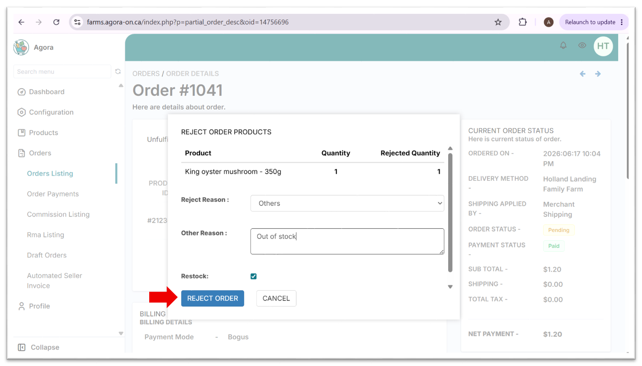
Task: Select Commission Listing submenu
Action: click(58, 214)
